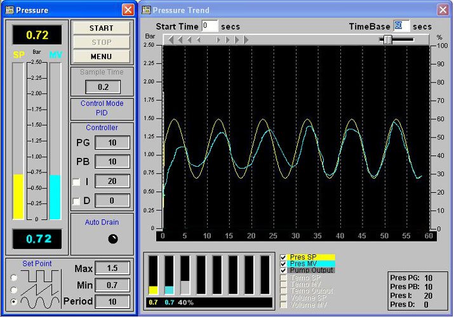454x317 pixels.
Task: Click the square wave set point icon
Action: 41,276
